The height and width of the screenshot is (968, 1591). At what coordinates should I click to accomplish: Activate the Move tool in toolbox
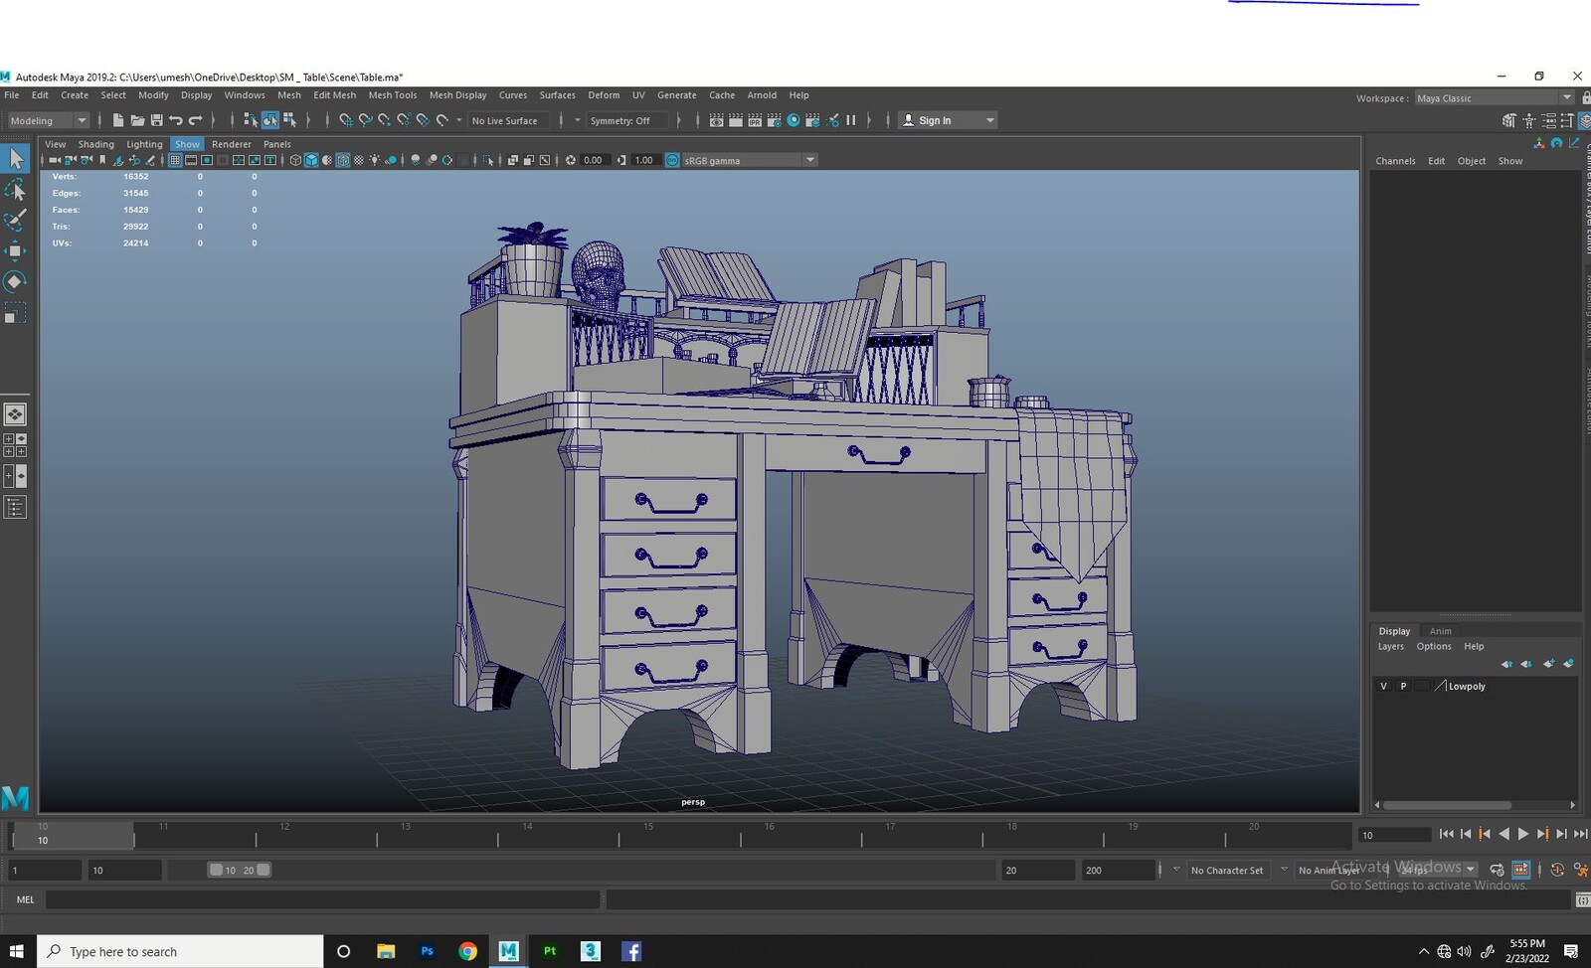(x=15, y=250)
